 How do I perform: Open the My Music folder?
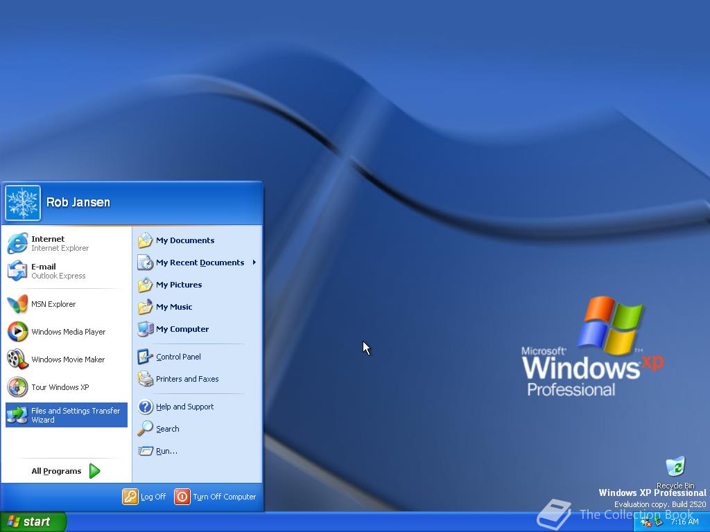click(x=197, y=307)
